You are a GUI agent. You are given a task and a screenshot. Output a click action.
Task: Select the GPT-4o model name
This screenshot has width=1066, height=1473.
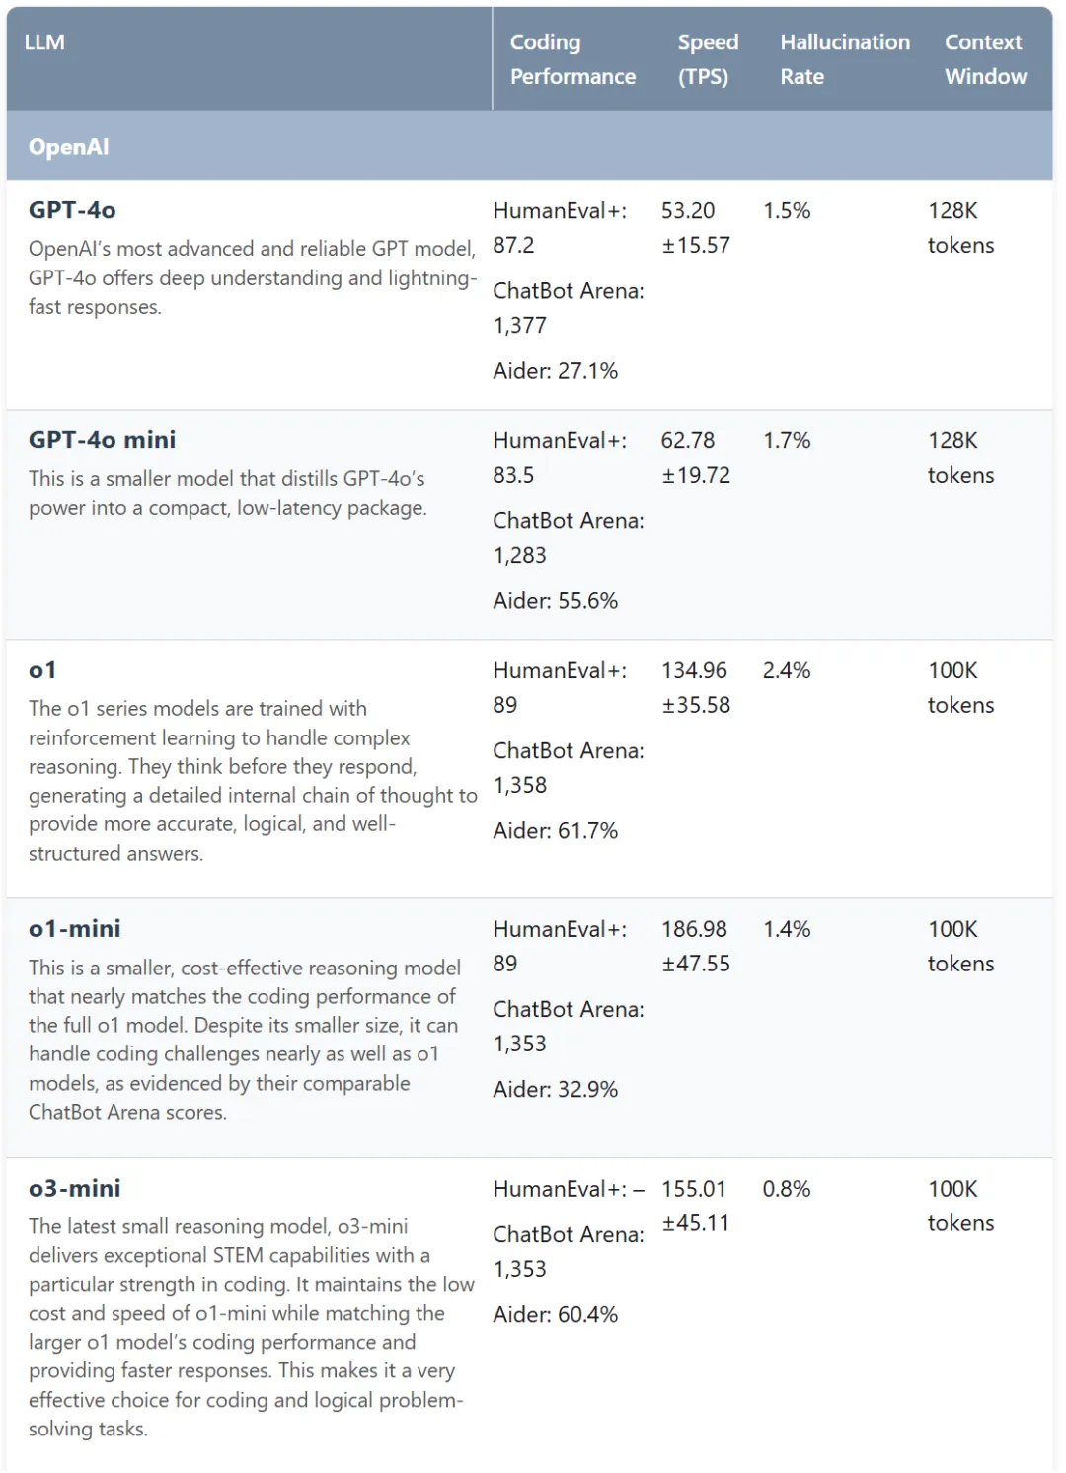[x=72, y=210]
